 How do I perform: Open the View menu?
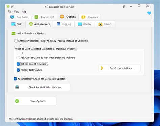[x=17, y=12]
